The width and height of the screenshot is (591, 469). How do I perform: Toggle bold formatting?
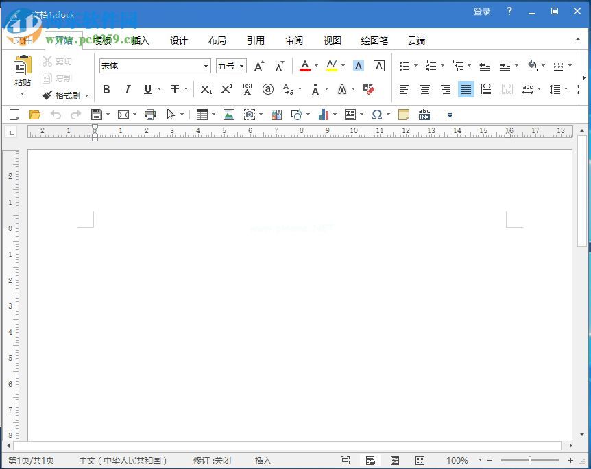pyautogui.click(x=106, y=89)
